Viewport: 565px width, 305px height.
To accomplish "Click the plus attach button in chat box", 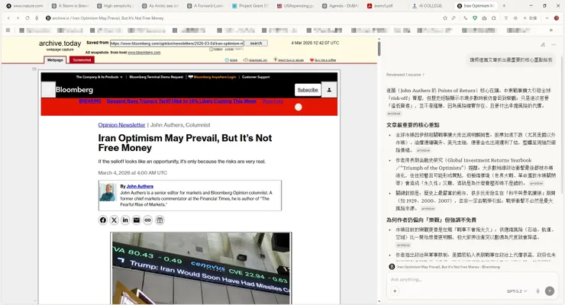I will pos(395,291).
